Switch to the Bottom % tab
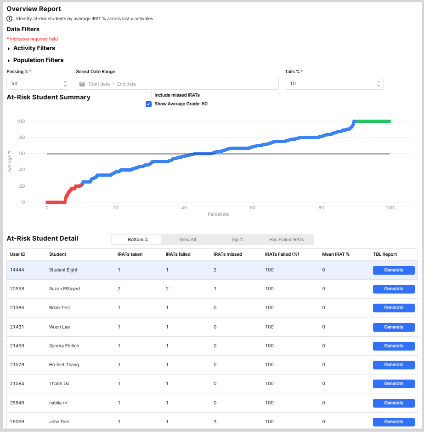The height and width of the screenshot is (432, 424). tap(136, 240)
